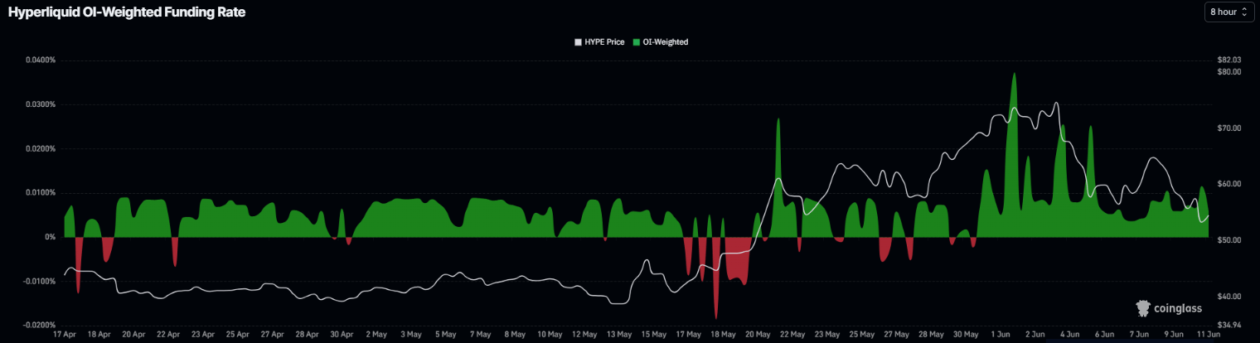This screenshot has width=1260, height=343.
Task: Click the $50.00 price axis label
Action: (1229, 240)
